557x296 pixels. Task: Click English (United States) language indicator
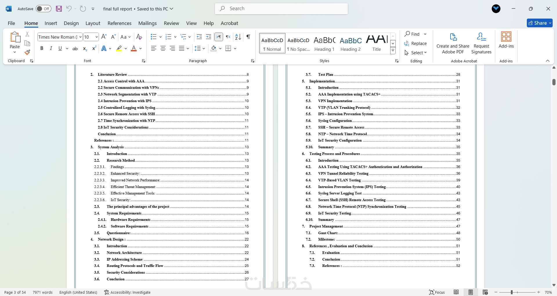coord(78,292)
